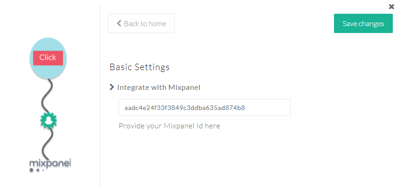Click the red Click trigger label
402x187 pixels.
[48, 58]
